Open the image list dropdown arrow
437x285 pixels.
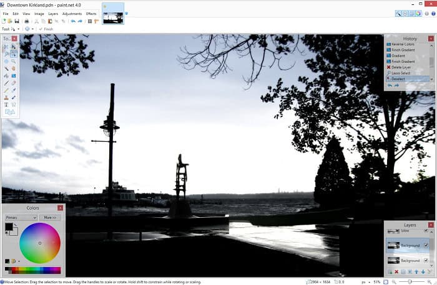(126, 13)
